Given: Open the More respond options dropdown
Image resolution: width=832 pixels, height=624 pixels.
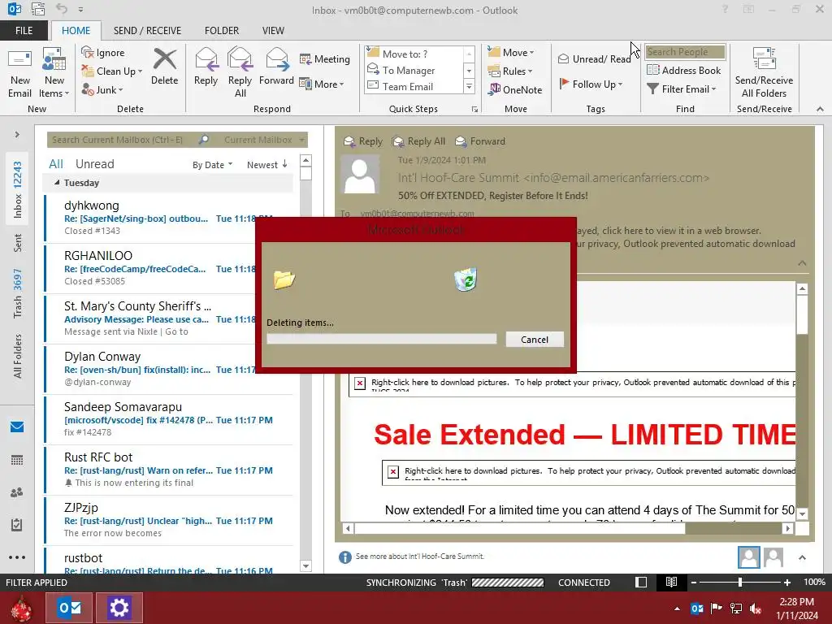Looking at the screenshot, I should pos(322,84).
